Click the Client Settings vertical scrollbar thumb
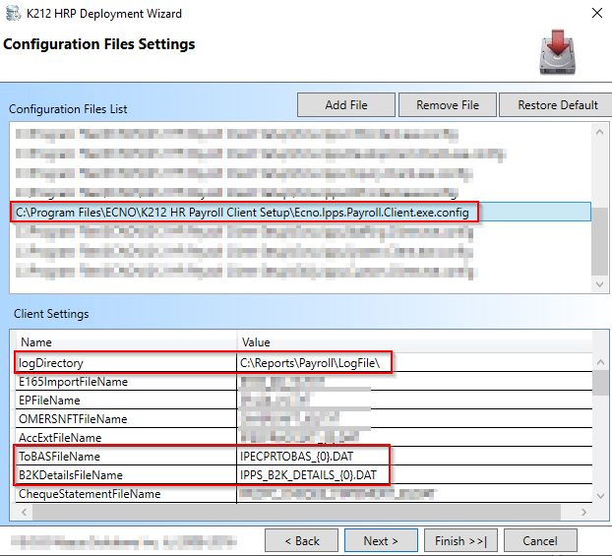This screenshot has height=556, width=612. [x=600, y=383]
